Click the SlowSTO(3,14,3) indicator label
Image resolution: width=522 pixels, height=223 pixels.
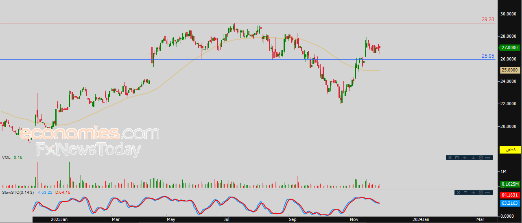coord(18,192)
